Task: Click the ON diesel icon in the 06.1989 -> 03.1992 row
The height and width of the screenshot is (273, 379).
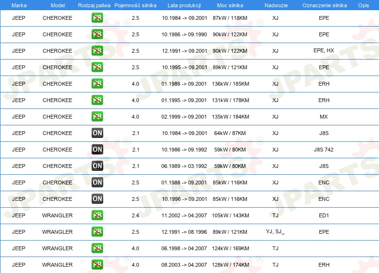Action: (x=97, y=166)
